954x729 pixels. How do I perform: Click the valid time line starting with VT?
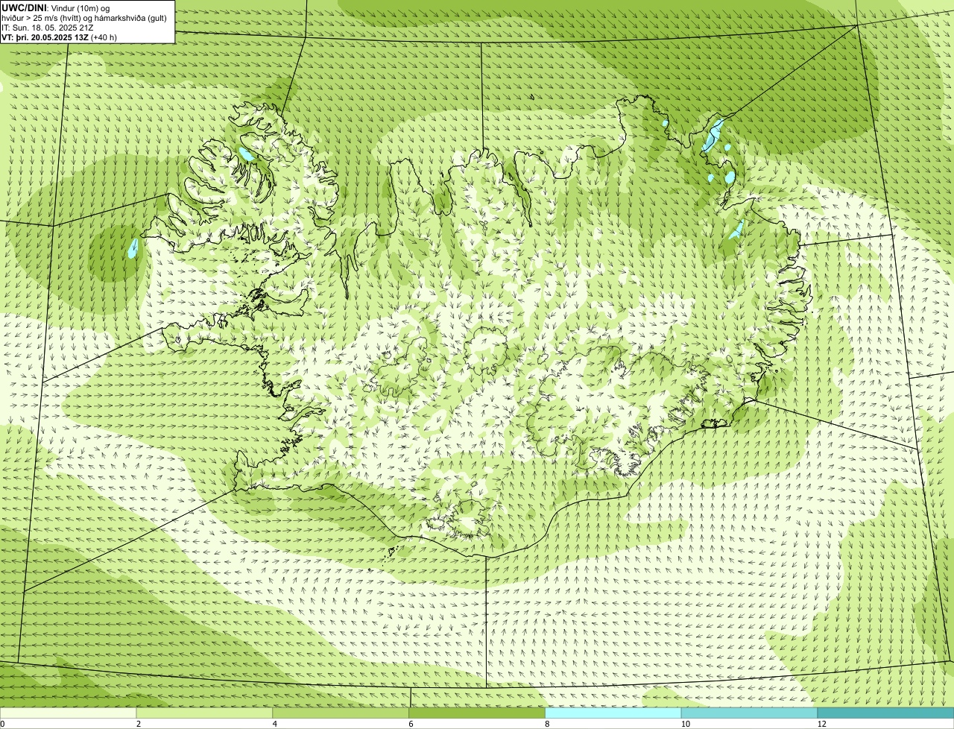point(60,37)
